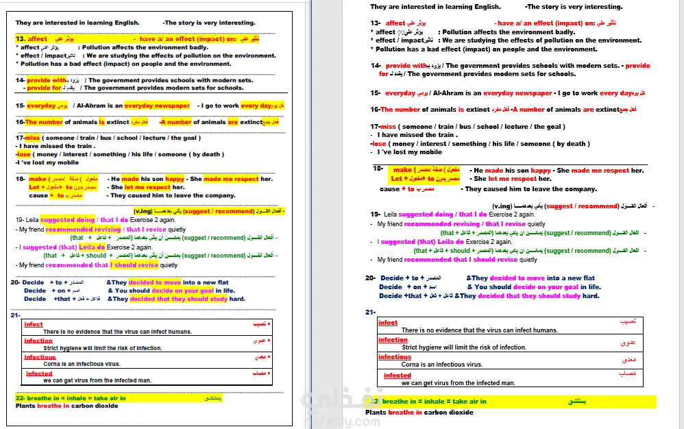
Task: Click 'decided that they should study' on left page
Action: (x=179, y=299)
